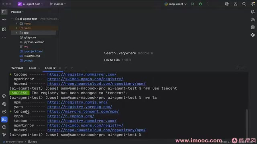Collapse the ai-agent-test root folder

(x=12, y=19)
